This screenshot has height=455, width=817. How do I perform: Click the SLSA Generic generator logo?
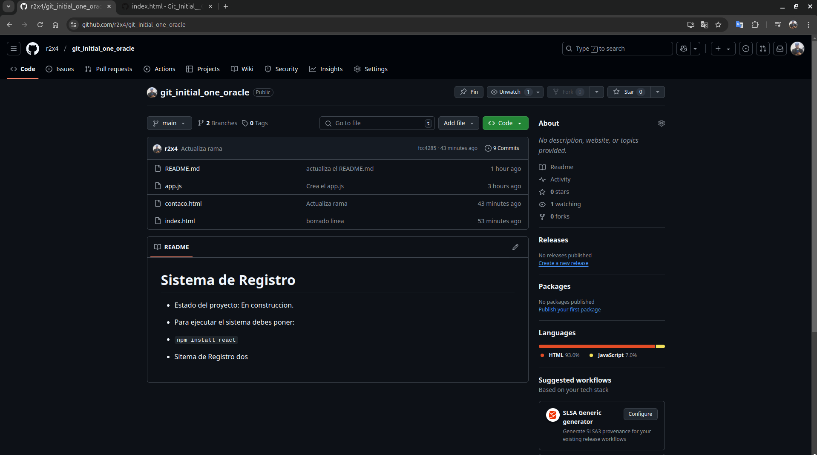coord(553,415)
